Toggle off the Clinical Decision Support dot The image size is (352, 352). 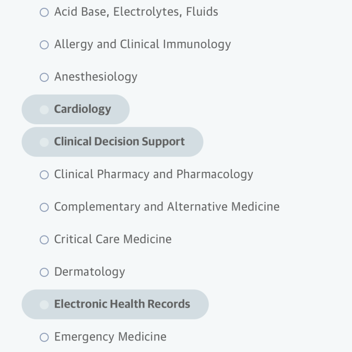click(44, 142)
